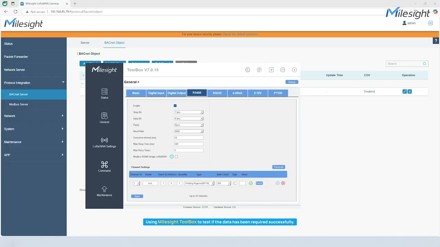440x247 pixels.
Task: Click the channel Name field containing test
Action: (x=150, y=183)
